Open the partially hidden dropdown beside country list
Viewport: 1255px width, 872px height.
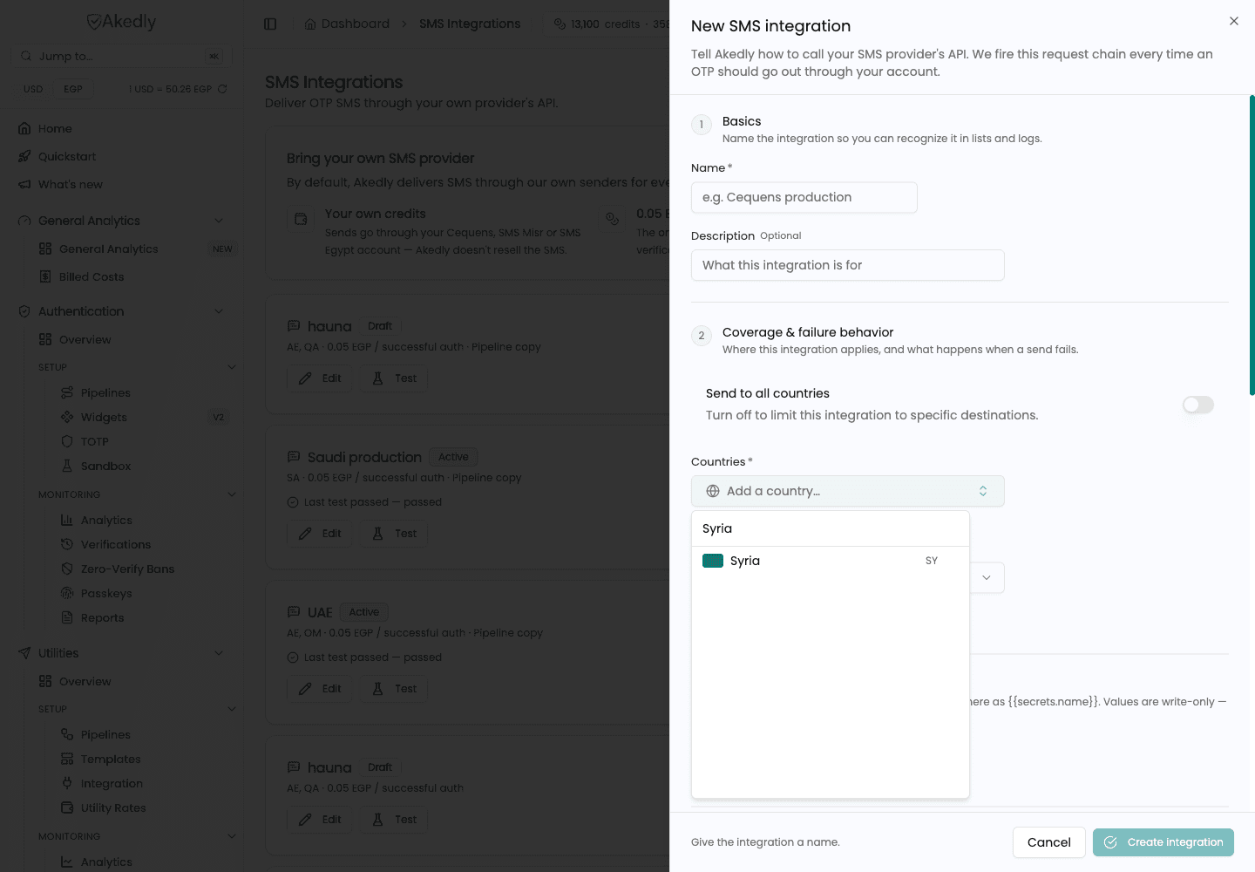click(x=987, y=577)
